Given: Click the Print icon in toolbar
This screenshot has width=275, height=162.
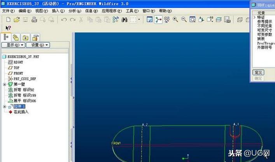Looking at the screenshot, I should (x=34, y=19).
